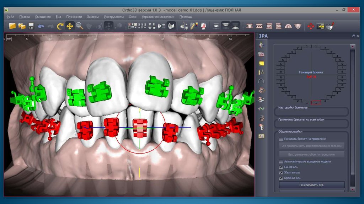Click the red four-arrow move icon
This screenshot has height=204, width=364.
(310, 26)
